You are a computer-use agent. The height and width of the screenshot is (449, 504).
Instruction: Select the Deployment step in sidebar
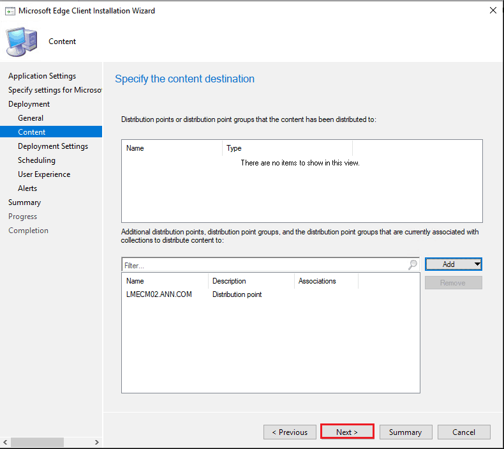tap(29, 104)
